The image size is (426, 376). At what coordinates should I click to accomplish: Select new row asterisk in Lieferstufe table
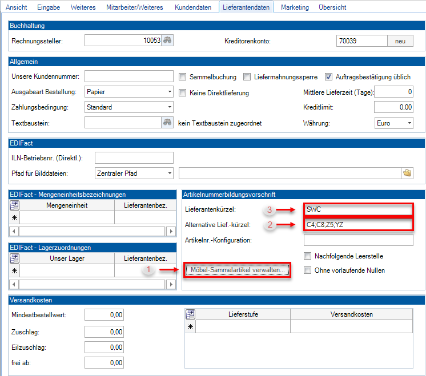191,326
